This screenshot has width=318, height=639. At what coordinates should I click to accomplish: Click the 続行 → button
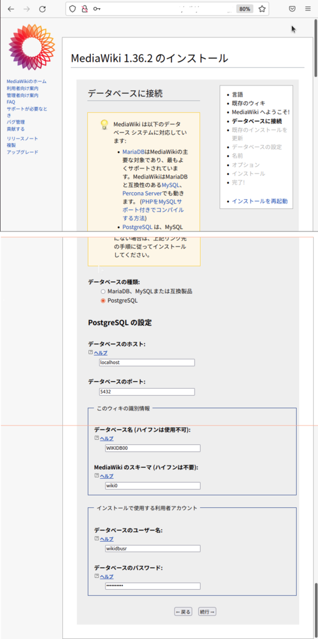(x=207, y=612)
